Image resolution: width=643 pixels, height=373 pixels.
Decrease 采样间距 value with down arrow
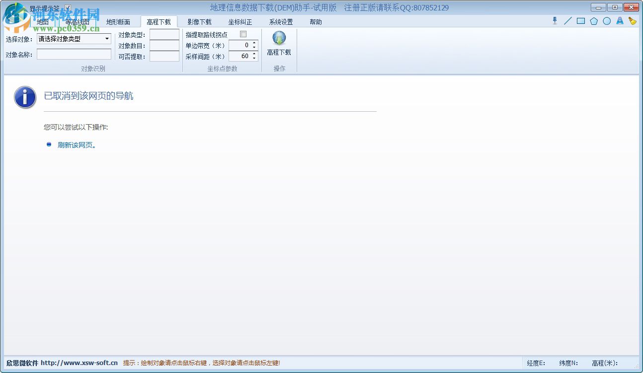pyautogui.click(x=254, y=58)
